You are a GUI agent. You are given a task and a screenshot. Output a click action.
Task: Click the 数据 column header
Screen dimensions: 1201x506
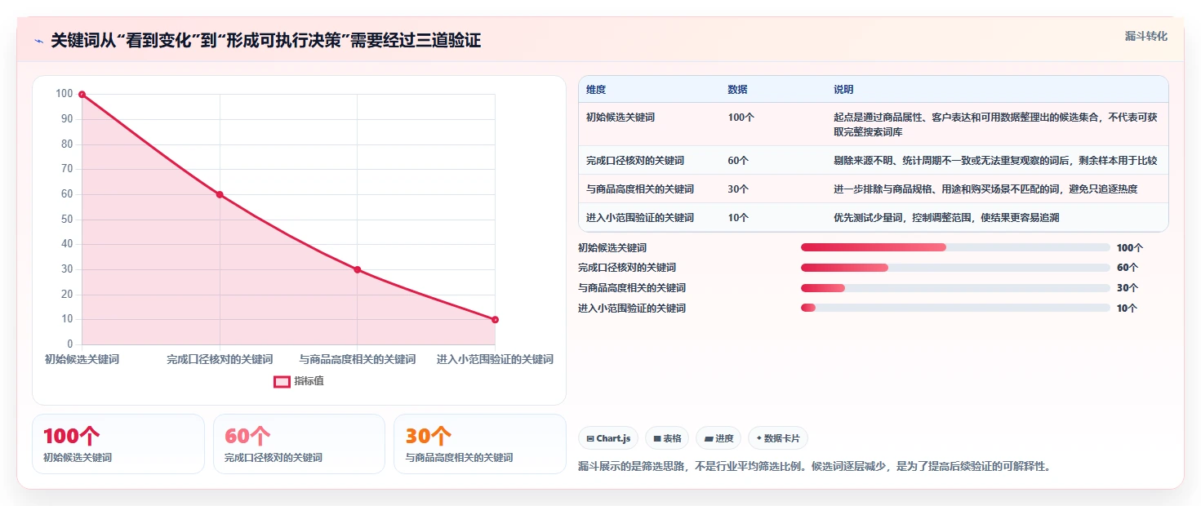(737, 89)
